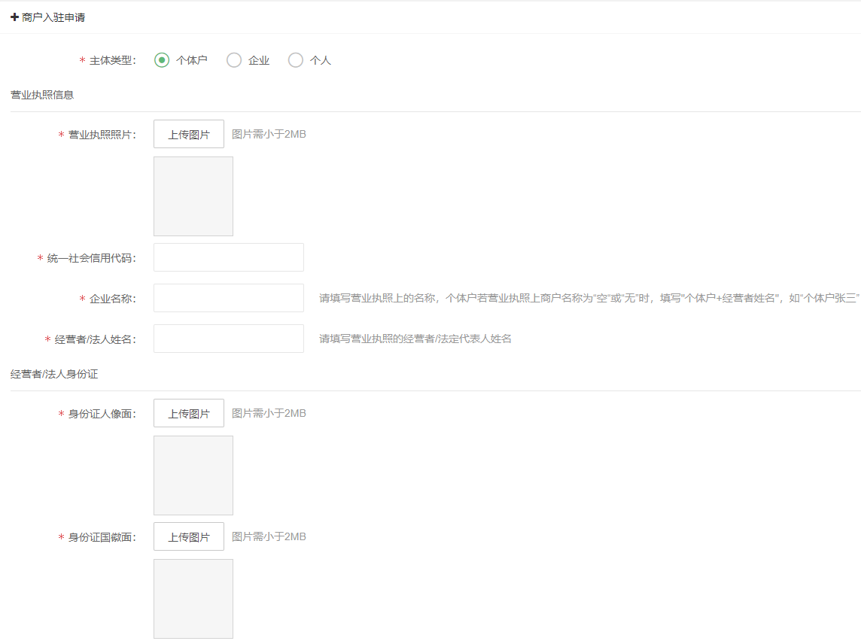The width and height of the screenshot is (861, 641).
Task: Click 图片需小于2MB note beside 营业执照照片
Action: coord(269,135)
